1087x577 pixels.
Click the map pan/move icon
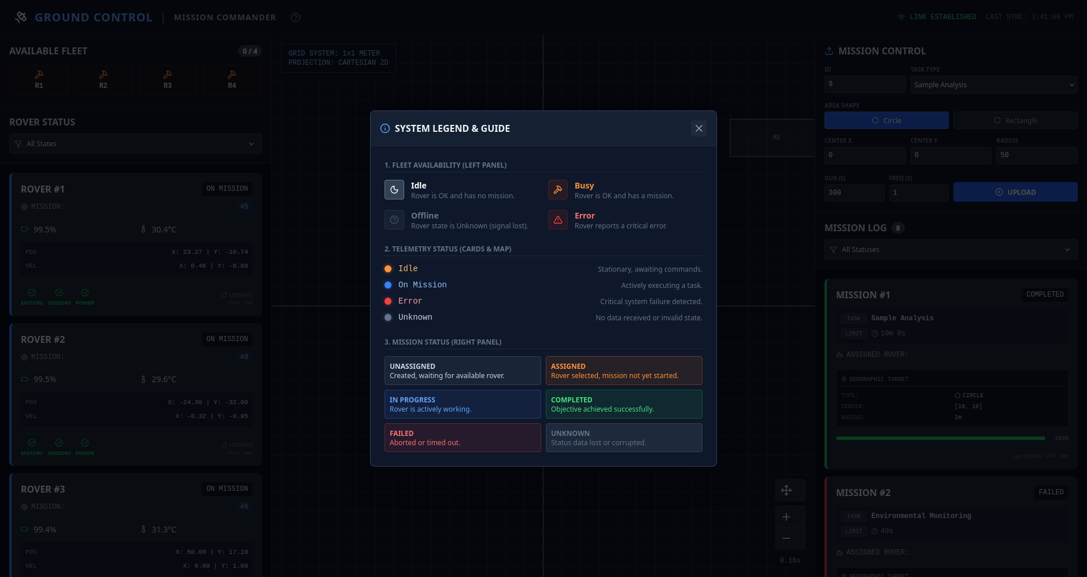[786, 490]
